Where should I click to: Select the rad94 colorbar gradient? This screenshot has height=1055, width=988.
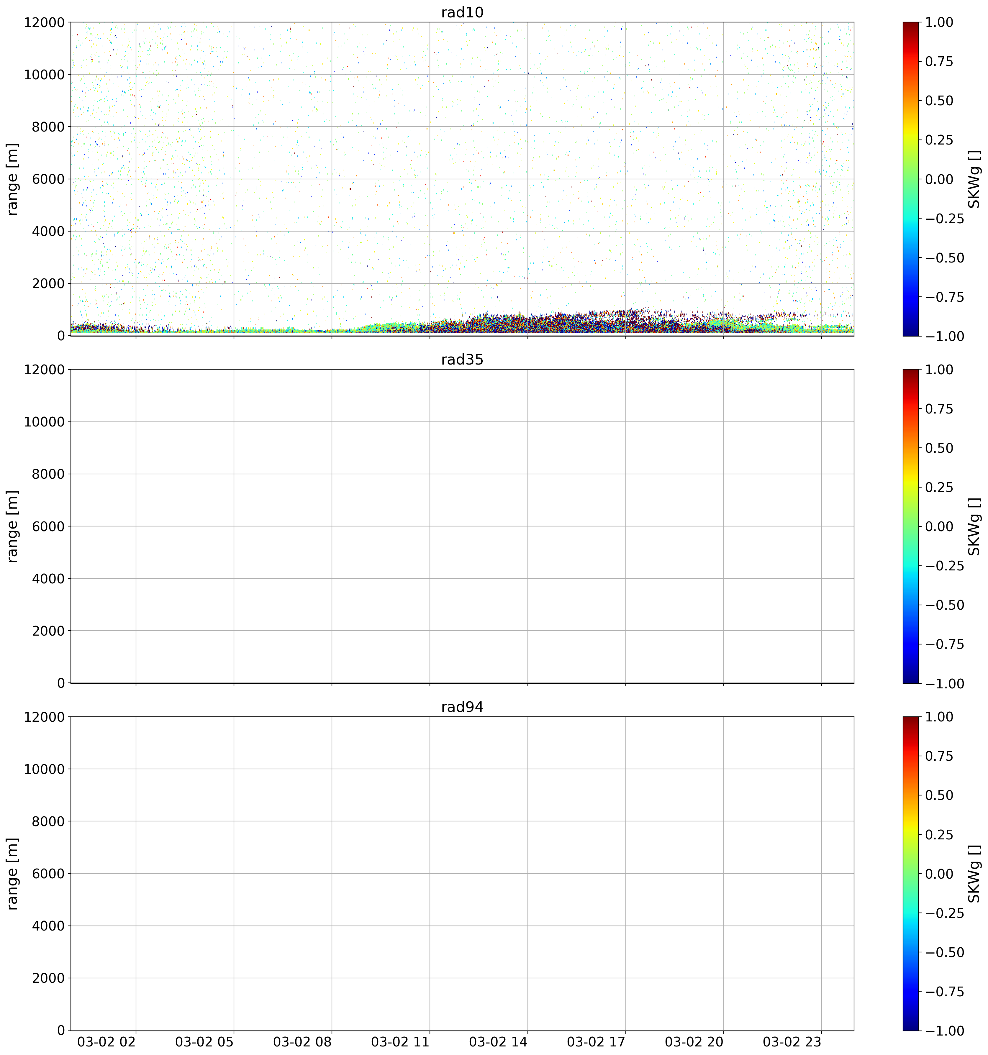coord(910,874)
